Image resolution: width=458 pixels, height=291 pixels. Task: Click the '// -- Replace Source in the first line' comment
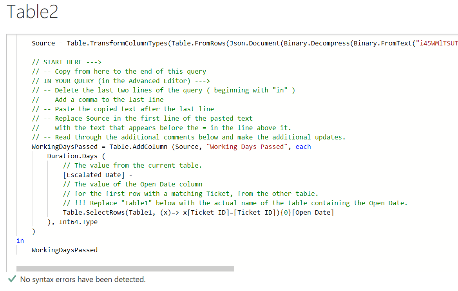[x=142, y=118]
